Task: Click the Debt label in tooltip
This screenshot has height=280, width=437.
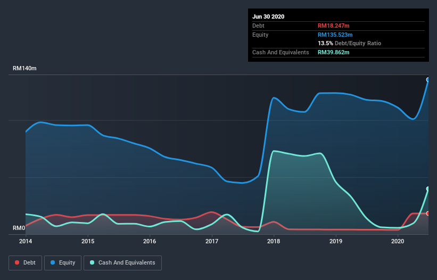Action: pos(258,26)
